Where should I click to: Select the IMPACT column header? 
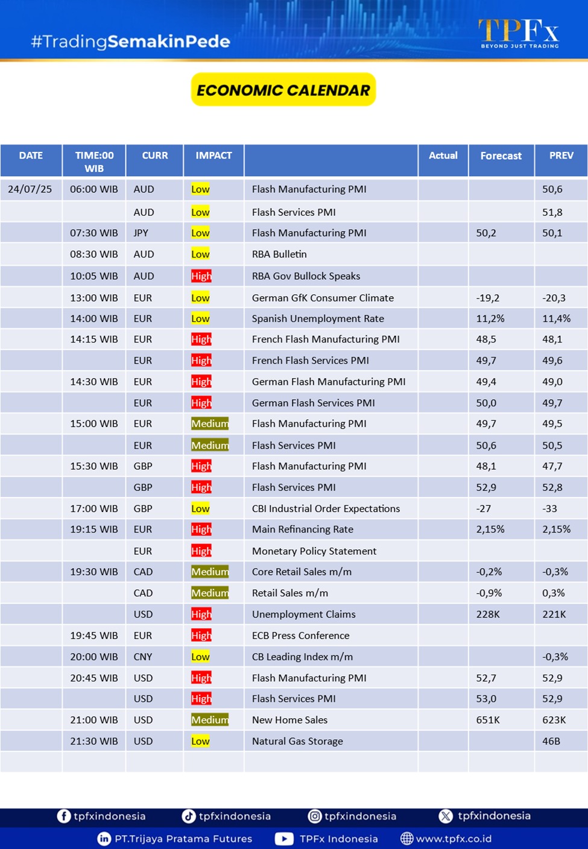(x=213, y=156)
